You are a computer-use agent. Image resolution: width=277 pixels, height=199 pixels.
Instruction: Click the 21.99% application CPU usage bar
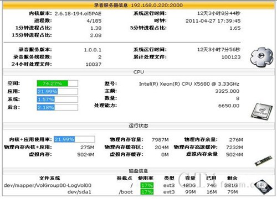click(58, 91)
